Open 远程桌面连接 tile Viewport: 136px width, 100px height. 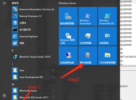click(68, 55)
